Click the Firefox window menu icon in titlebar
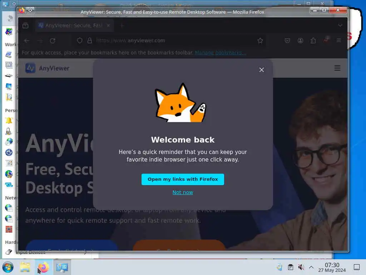Image resolution: width=366 pixels, height=275 pixels. (x=22, y=10)
